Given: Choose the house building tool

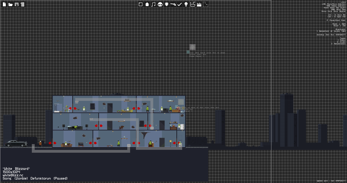Looking at the screenshot, I should point(147,4).
